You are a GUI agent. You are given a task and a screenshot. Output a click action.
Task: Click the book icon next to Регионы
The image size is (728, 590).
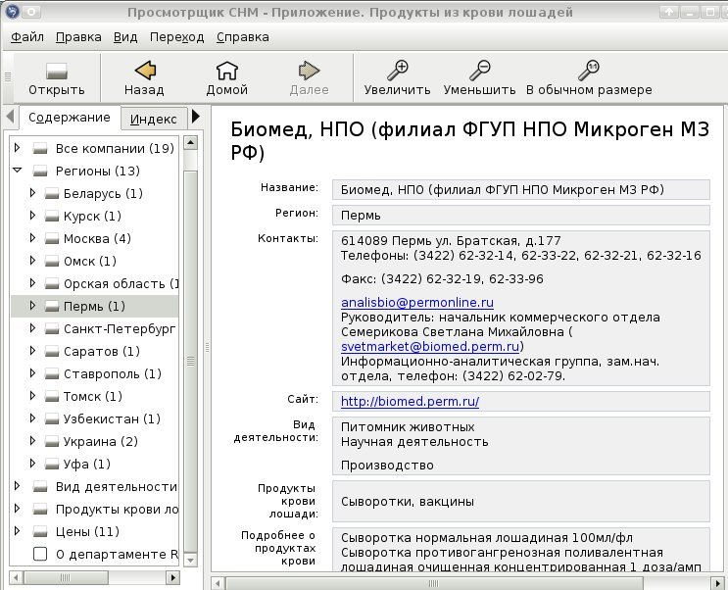point(40,171)
